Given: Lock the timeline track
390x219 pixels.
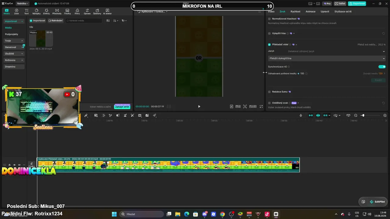Looking at the screenshot, I should (x=9, y=165).
